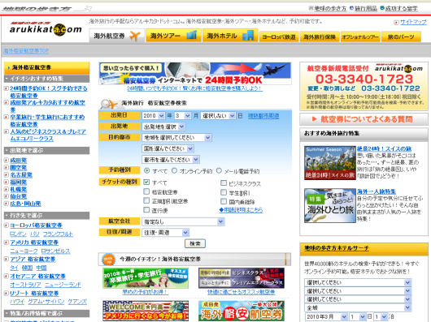Click the magnifier airplane search icon
This screenshot has height=322, width=431.
point(109,104)
